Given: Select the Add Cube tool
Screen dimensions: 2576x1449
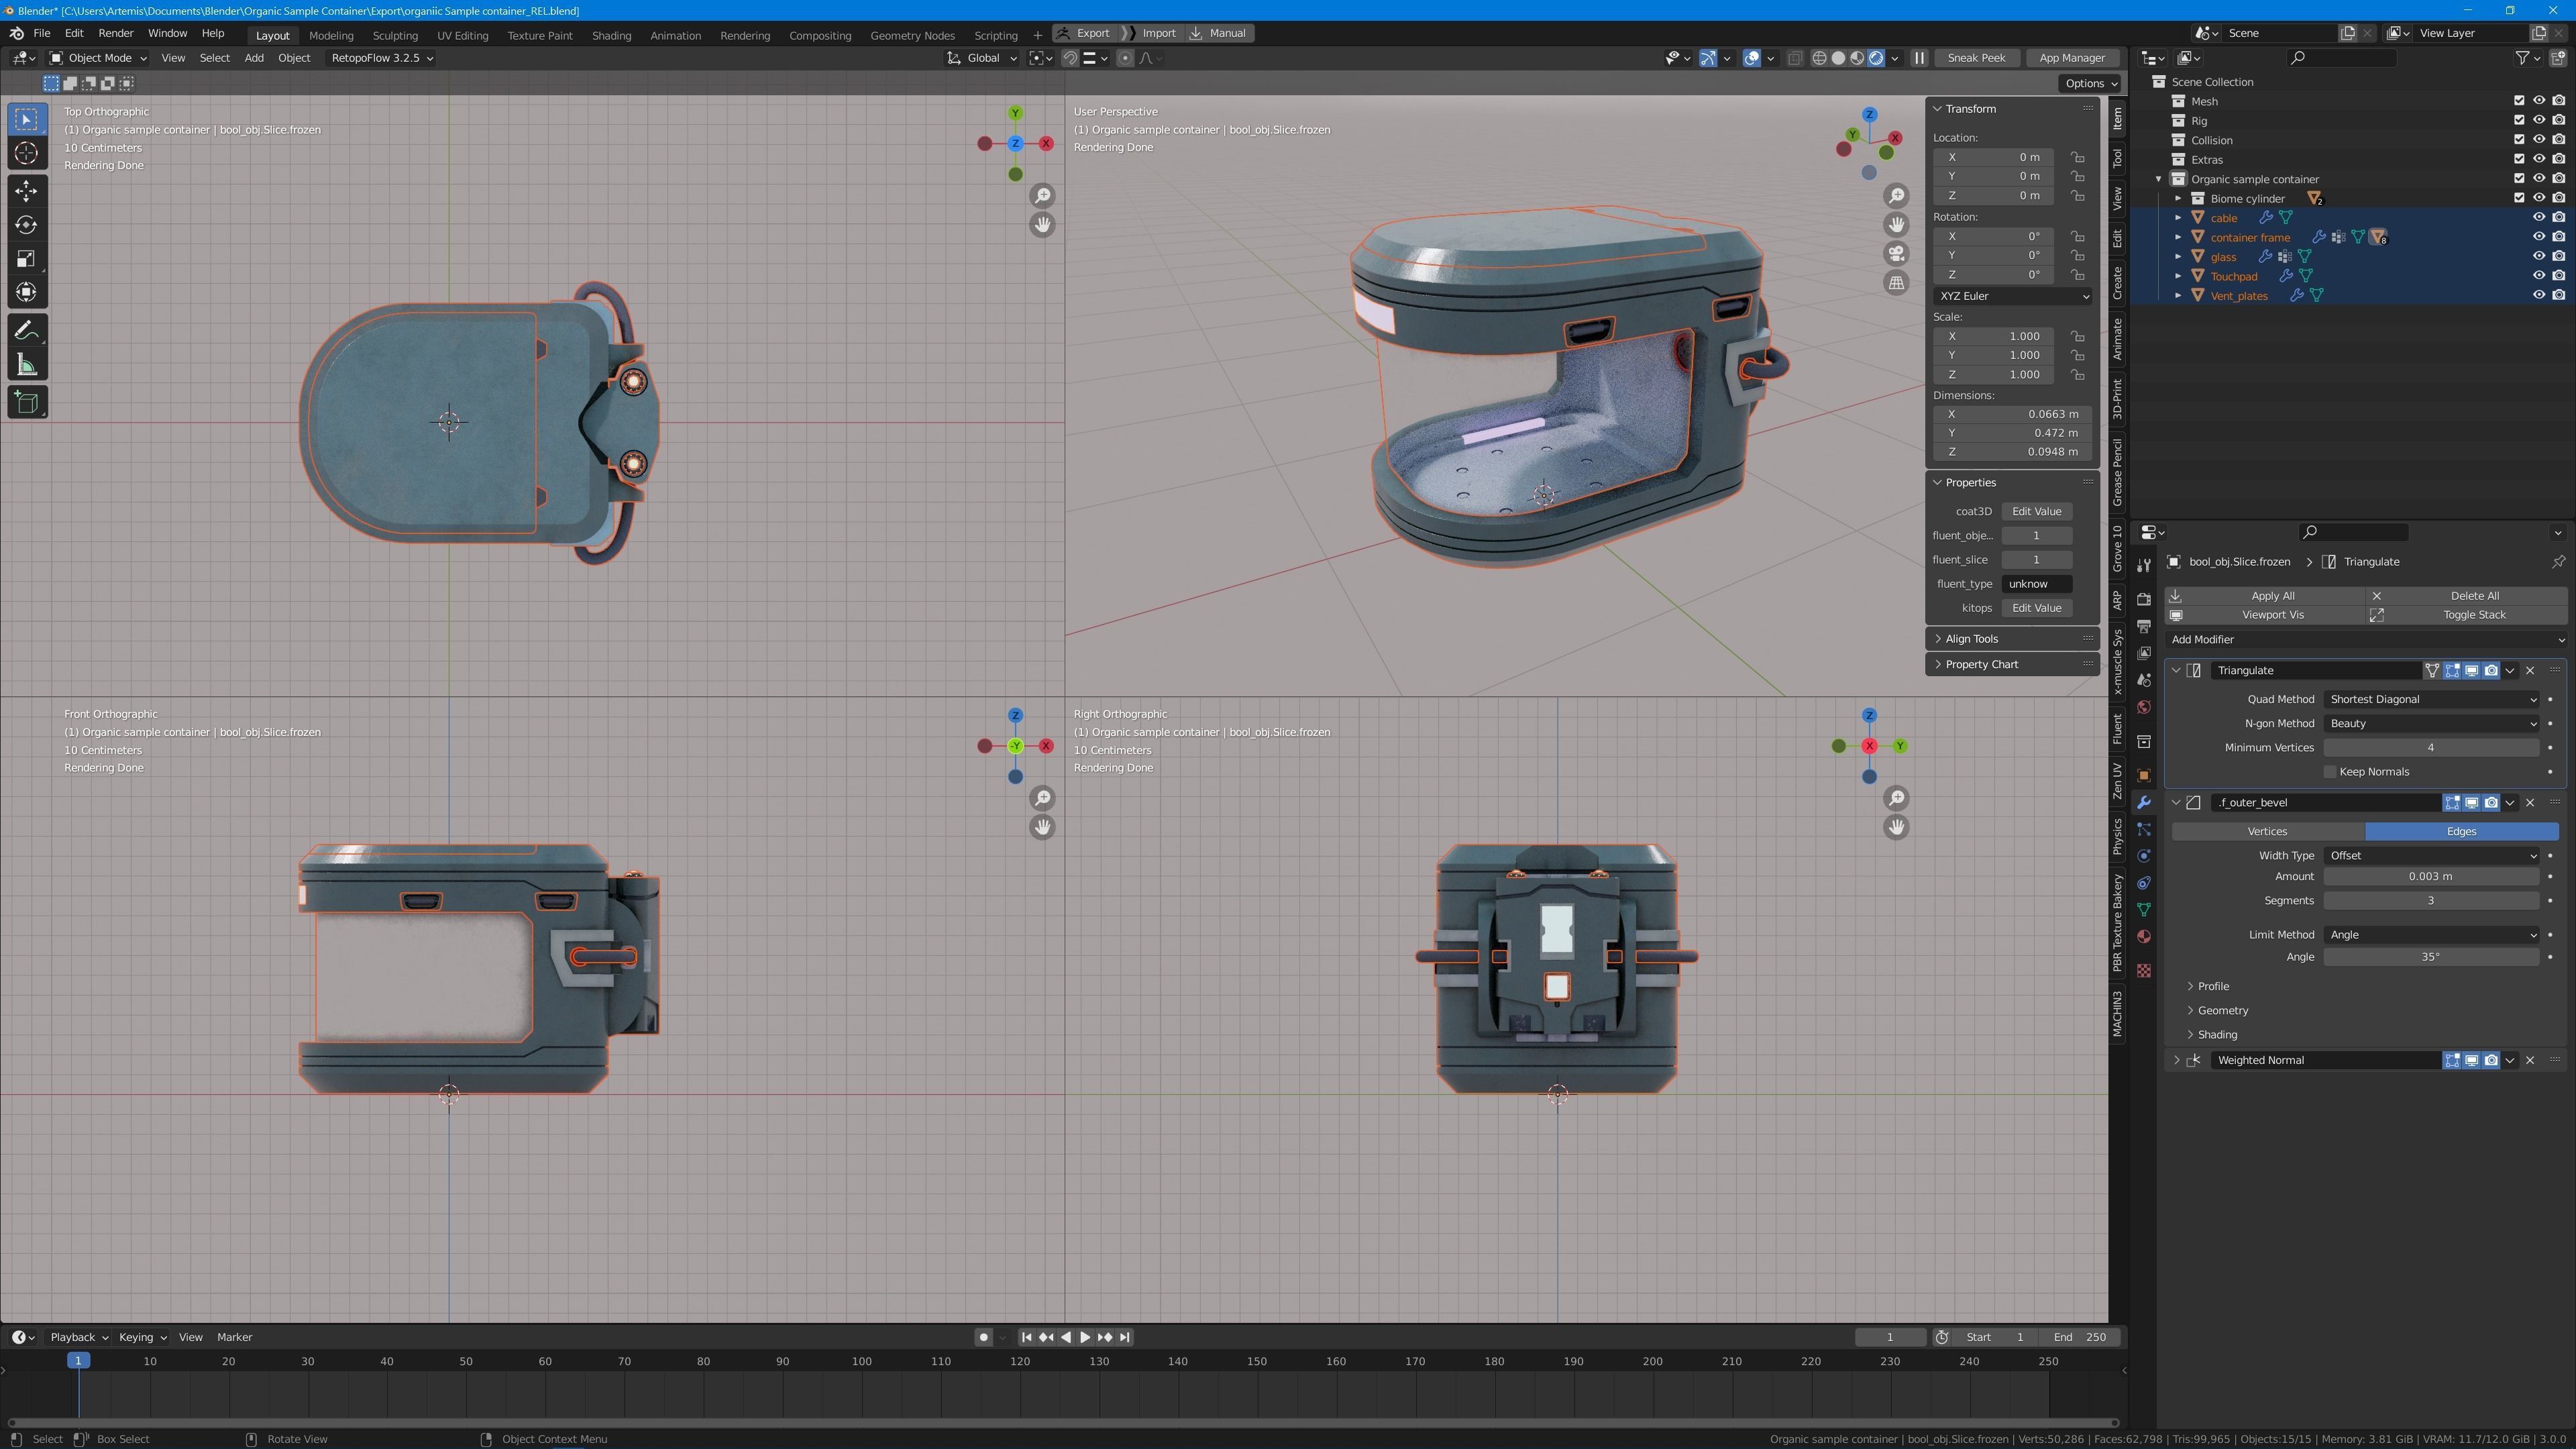Looking at the screenshot, I should point(27,402).
